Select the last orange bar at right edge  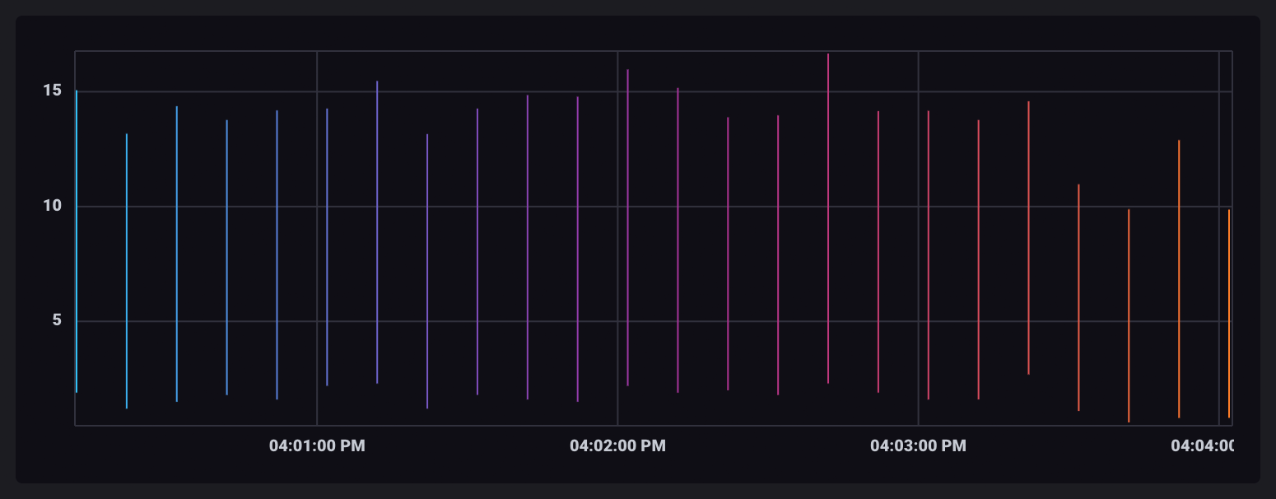(1229, 313)
